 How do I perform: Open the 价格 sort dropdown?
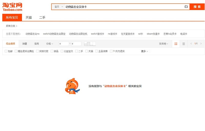pos(50,44)
